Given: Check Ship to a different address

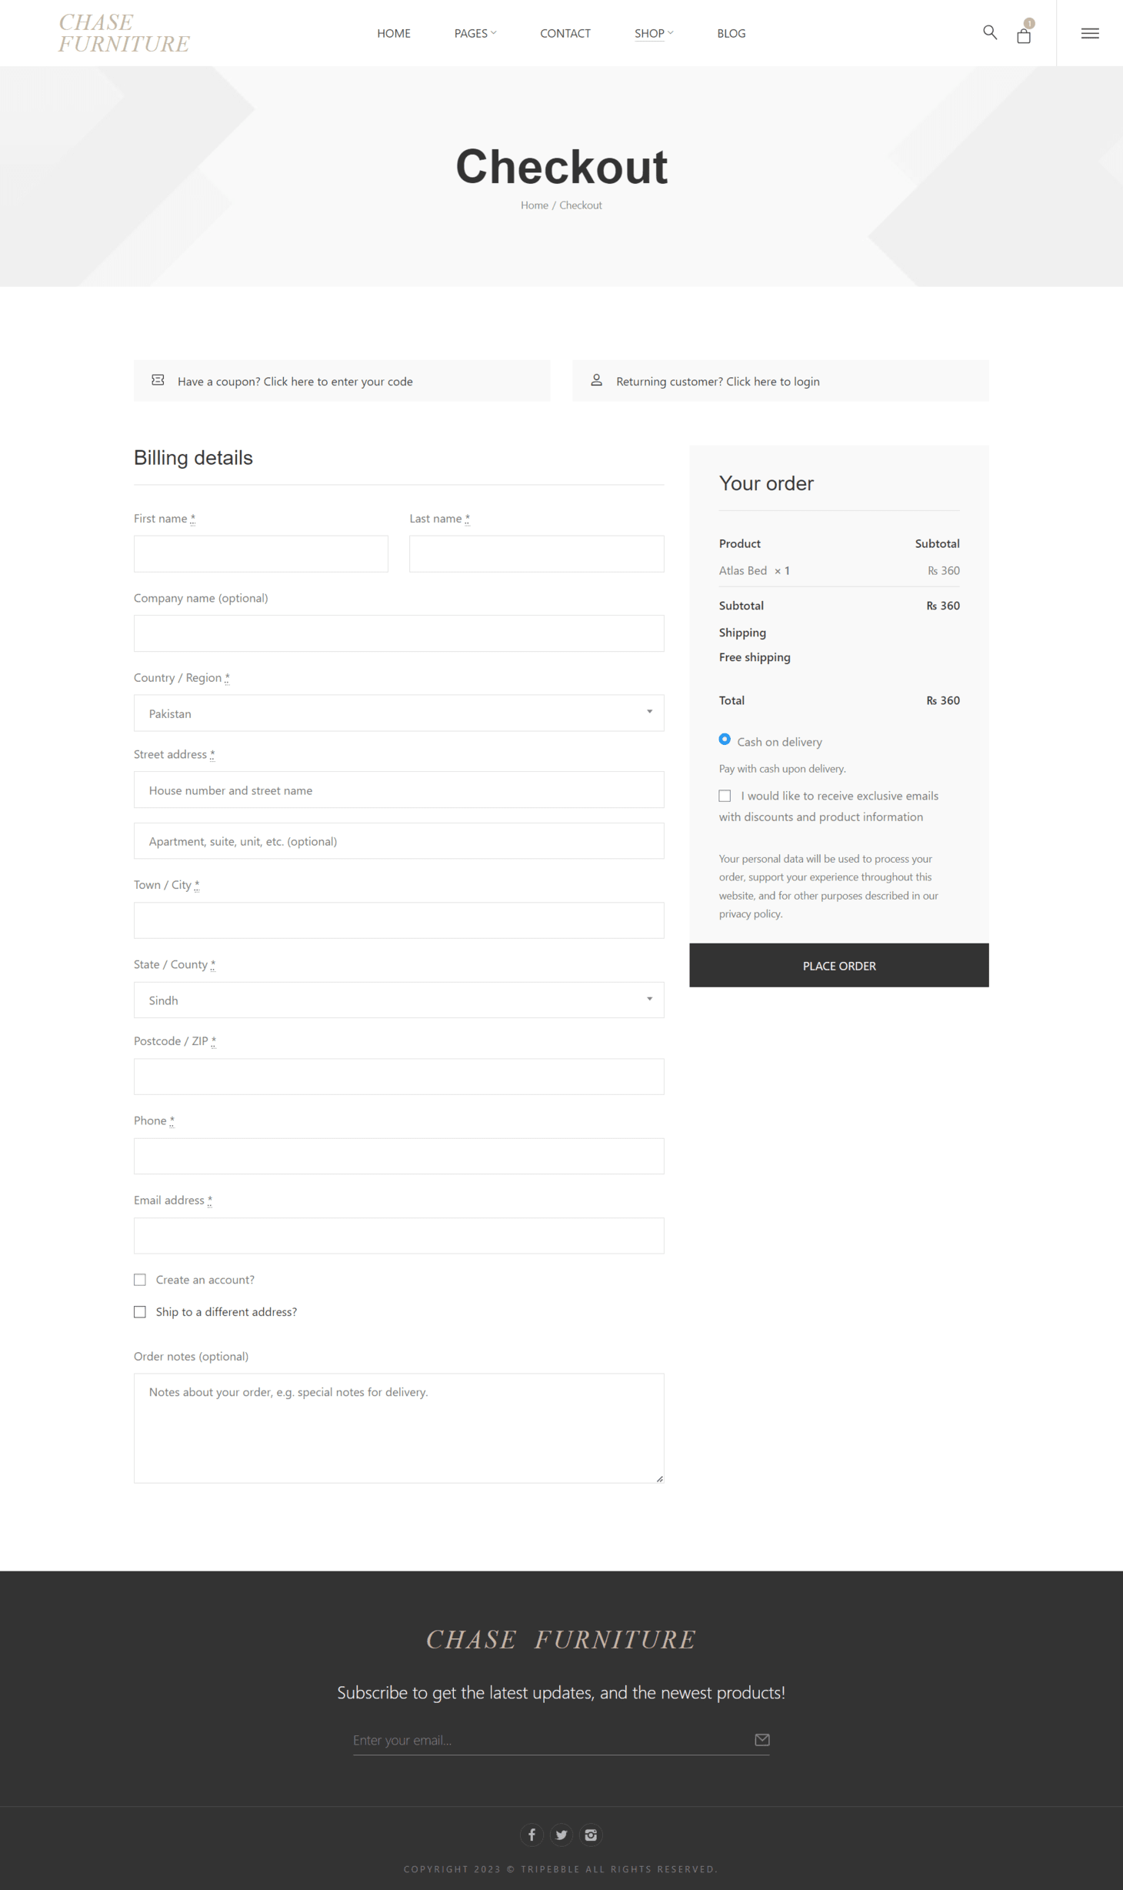Looking at the screenshot, I should coord(140,1312).
